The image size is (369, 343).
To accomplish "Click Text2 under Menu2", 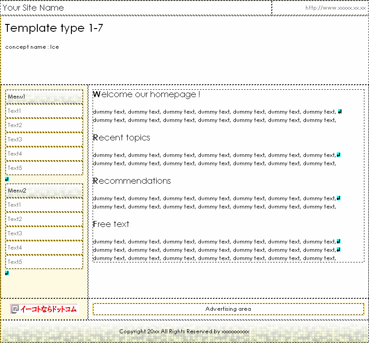I will [44, 219].
